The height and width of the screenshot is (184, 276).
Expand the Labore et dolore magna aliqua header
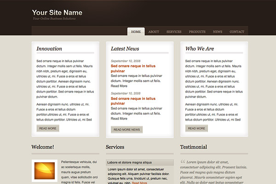pos(140,162)
